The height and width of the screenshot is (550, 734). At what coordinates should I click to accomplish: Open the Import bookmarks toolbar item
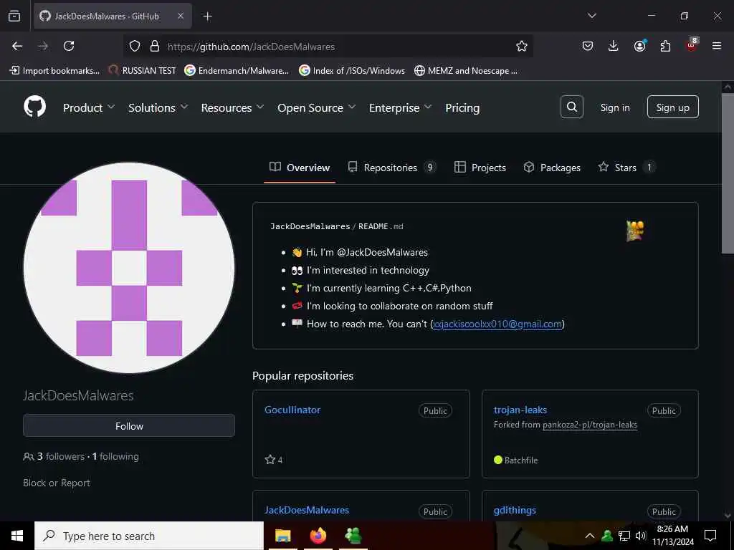pos(54,71)
